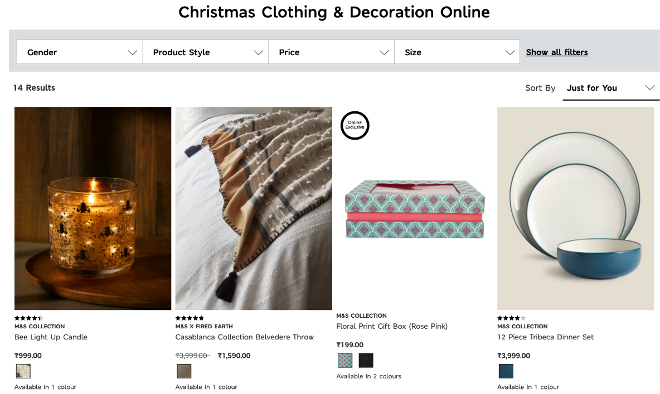Click the Tribeca Dinner Set star rating
660x394 pixels.
point(511,318)
